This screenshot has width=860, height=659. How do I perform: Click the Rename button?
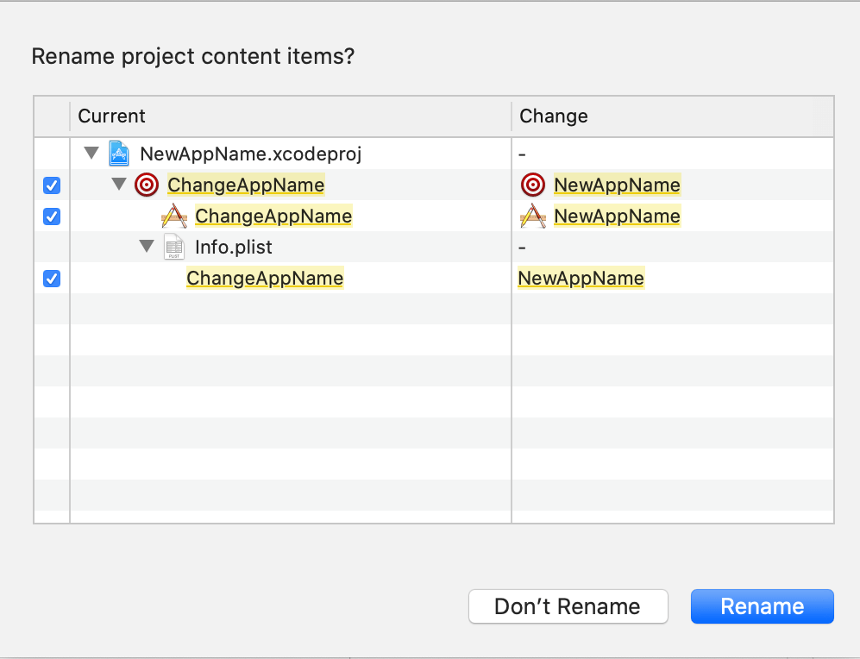[x=762, y=606]
